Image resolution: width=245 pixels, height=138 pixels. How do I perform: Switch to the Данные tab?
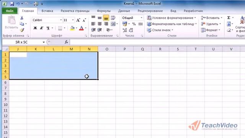pos(124,11)
